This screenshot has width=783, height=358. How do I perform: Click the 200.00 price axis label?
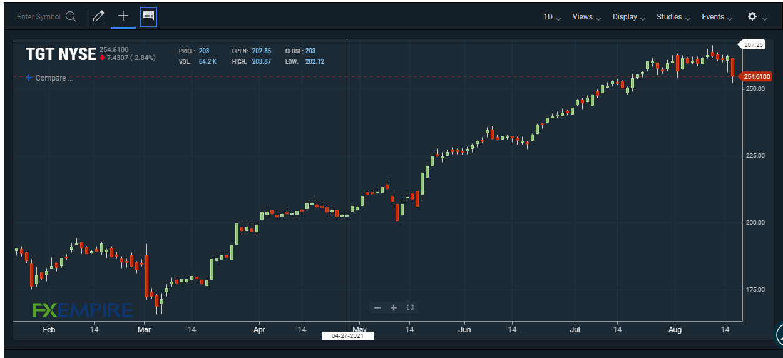[755, 222]
